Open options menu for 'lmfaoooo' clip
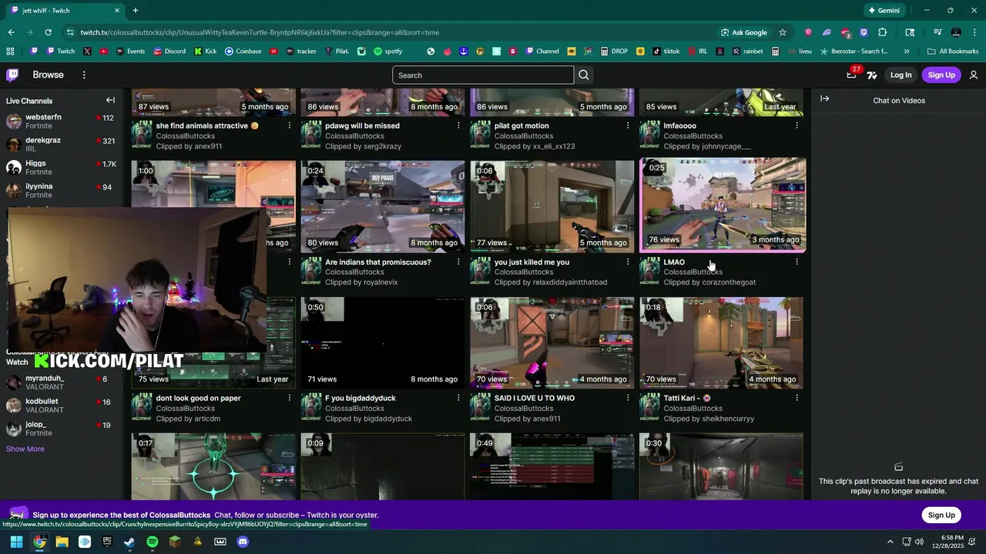Screen dimensions: 986x554 tap(797, 125)
